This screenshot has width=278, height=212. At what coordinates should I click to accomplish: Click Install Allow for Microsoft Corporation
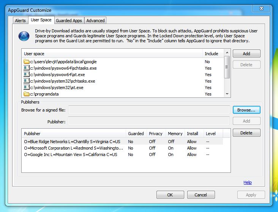[x=192, y=148]
